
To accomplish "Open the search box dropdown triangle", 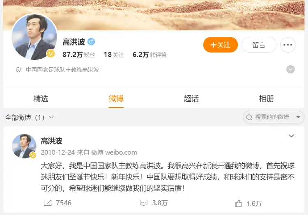I will pos(298,117).
